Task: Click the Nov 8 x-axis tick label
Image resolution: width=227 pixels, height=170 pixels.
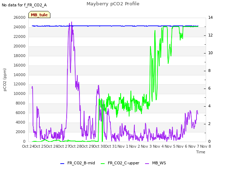Action: pos(205,146)
